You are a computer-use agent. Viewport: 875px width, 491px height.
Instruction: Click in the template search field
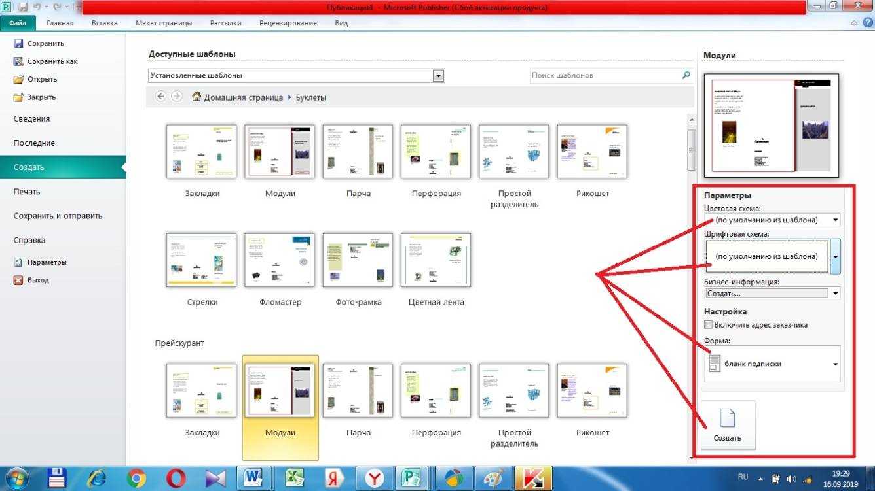pos(603,76)
